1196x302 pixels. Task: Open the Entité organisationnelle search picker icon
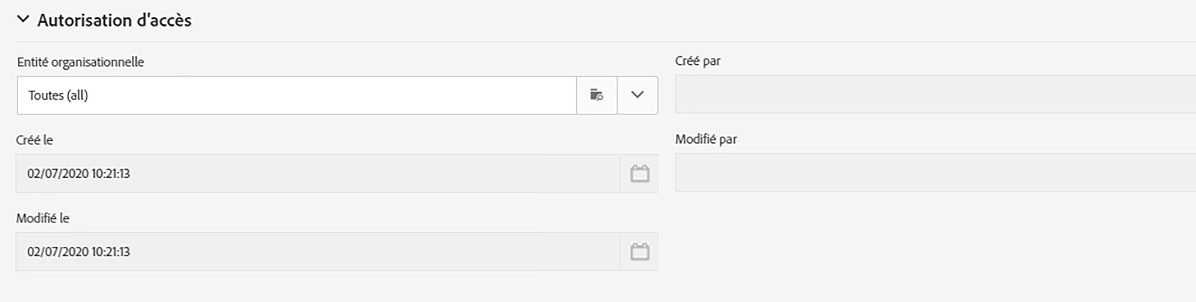click(596, 95)
